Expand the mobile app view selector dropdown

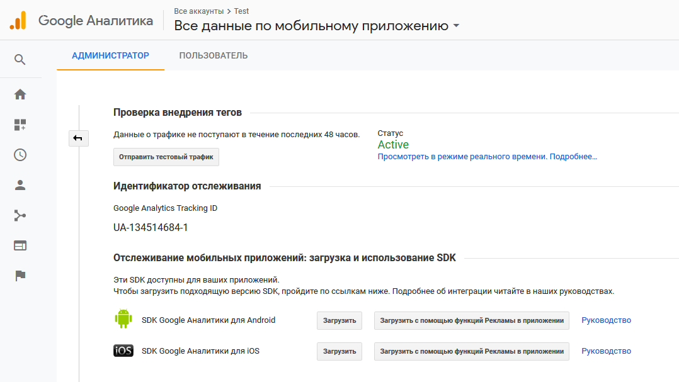456,26
